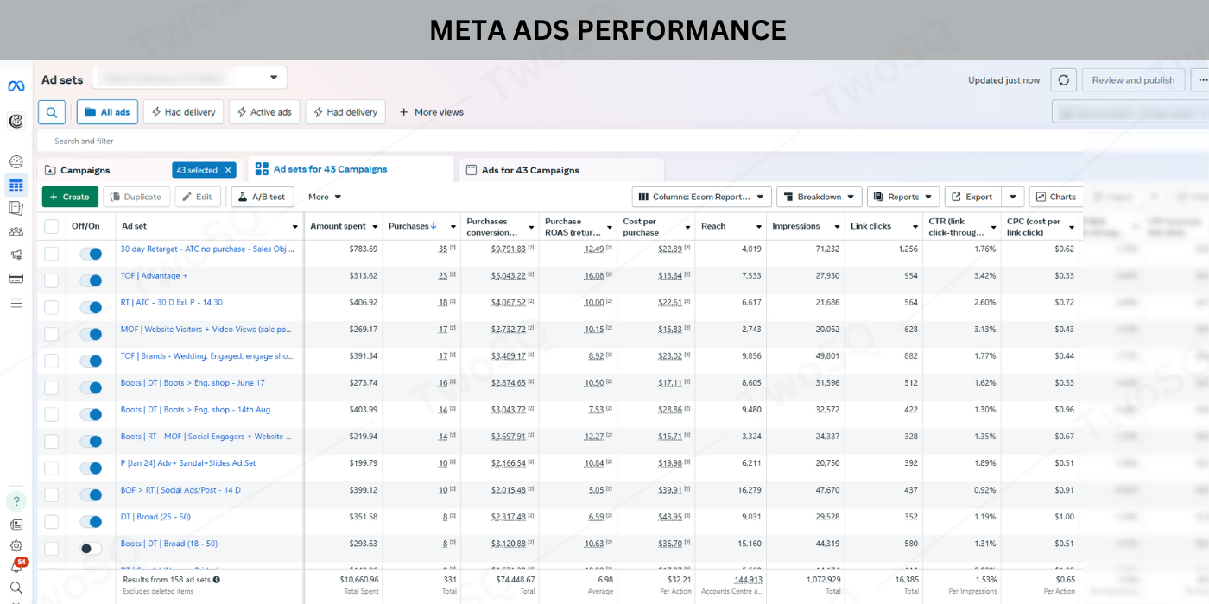1209x604 pixels.
Task: Enable the Boots | DT | Broad (18 - 50) ad set
Action: [91, 548]
